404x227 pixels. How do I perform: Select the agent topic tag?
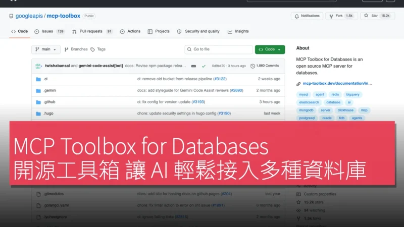pos(320,94)
